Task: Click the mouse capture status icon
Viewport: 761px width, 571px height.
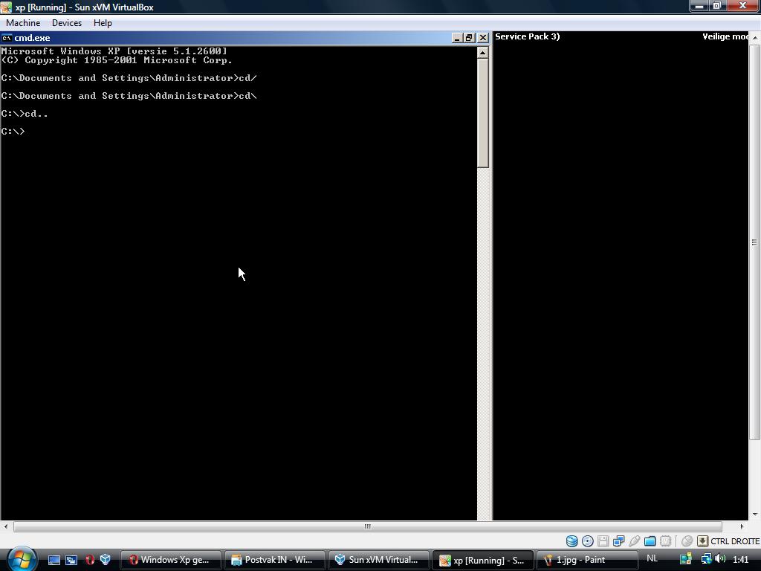Action: click(687, 541)
